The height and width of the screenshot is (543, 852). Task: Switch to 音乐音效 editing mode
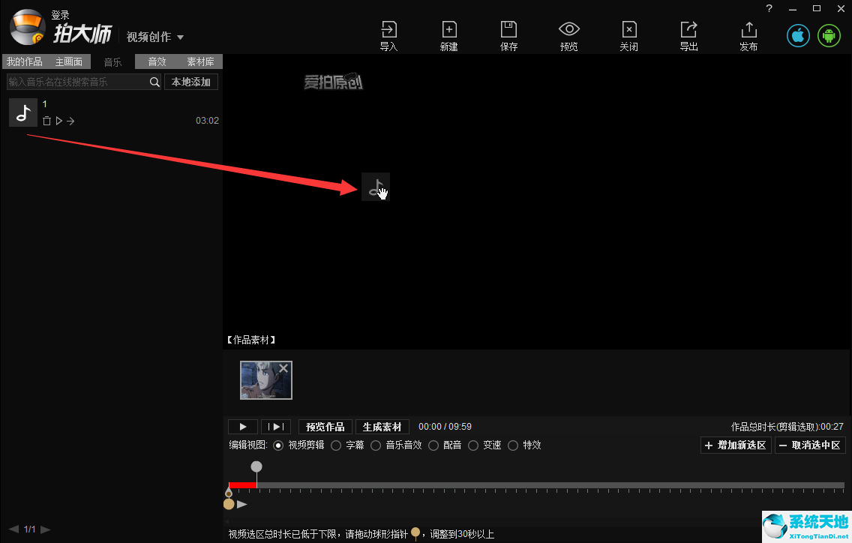pyautogui.click(x=375, y=445)
